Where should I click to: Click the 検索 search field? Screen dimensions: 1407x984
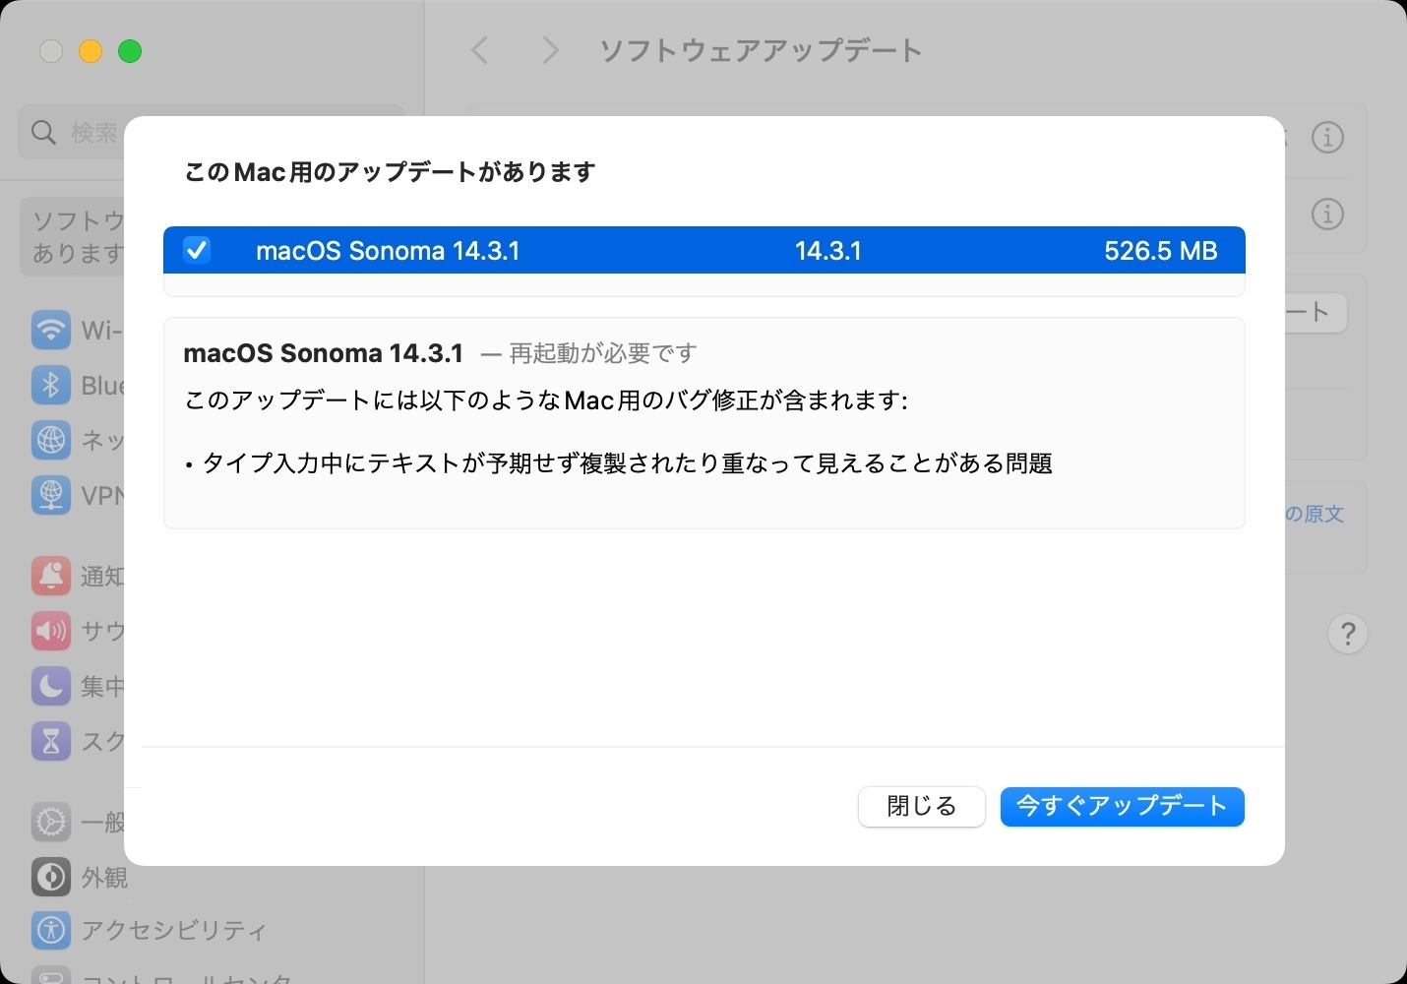click(212, 132)
